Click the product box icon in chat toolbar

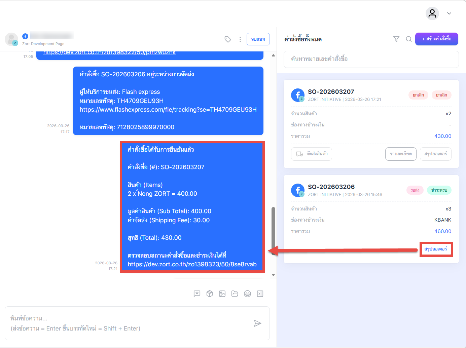coord(210,294)
